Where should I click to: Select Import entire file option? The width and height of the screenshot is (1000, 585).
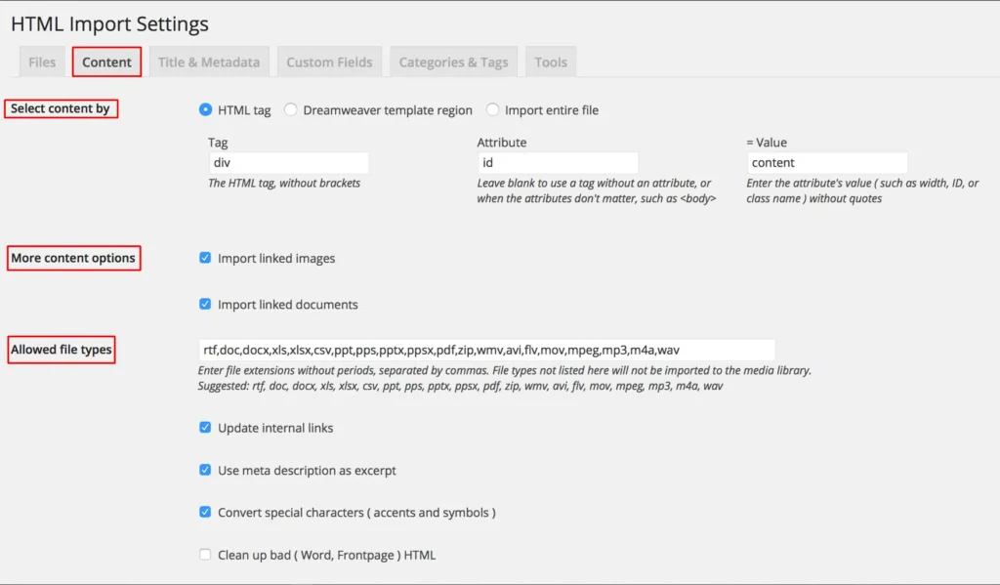(x=493, y=109)
